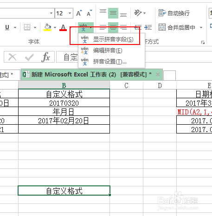Click the insert function fx icon
Screen dimensions: 212x216
click(45, 57)
